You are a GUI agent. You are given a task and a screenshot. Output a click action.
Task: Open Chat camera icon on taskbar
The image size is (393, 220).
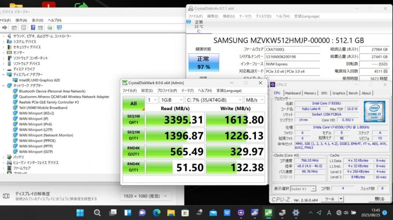[x=142, y=213]
